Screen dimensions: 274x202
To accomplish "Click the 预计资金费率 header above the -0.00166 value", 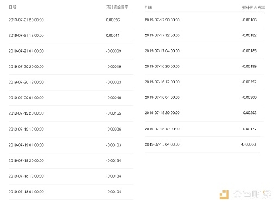I will pyautogui.click(x=253, y=8).
